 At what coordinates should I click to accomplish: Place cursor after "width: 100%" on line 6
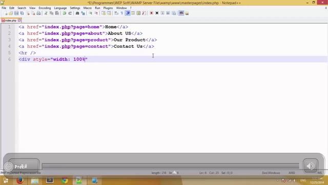85,60
